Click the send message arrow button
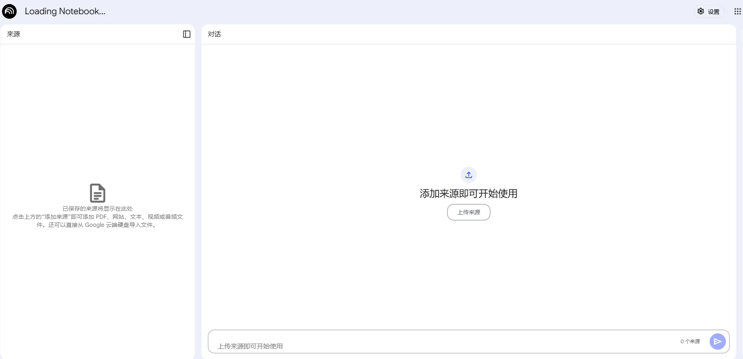This screenshot has width=743, height=359. click(x=717, y=342)
